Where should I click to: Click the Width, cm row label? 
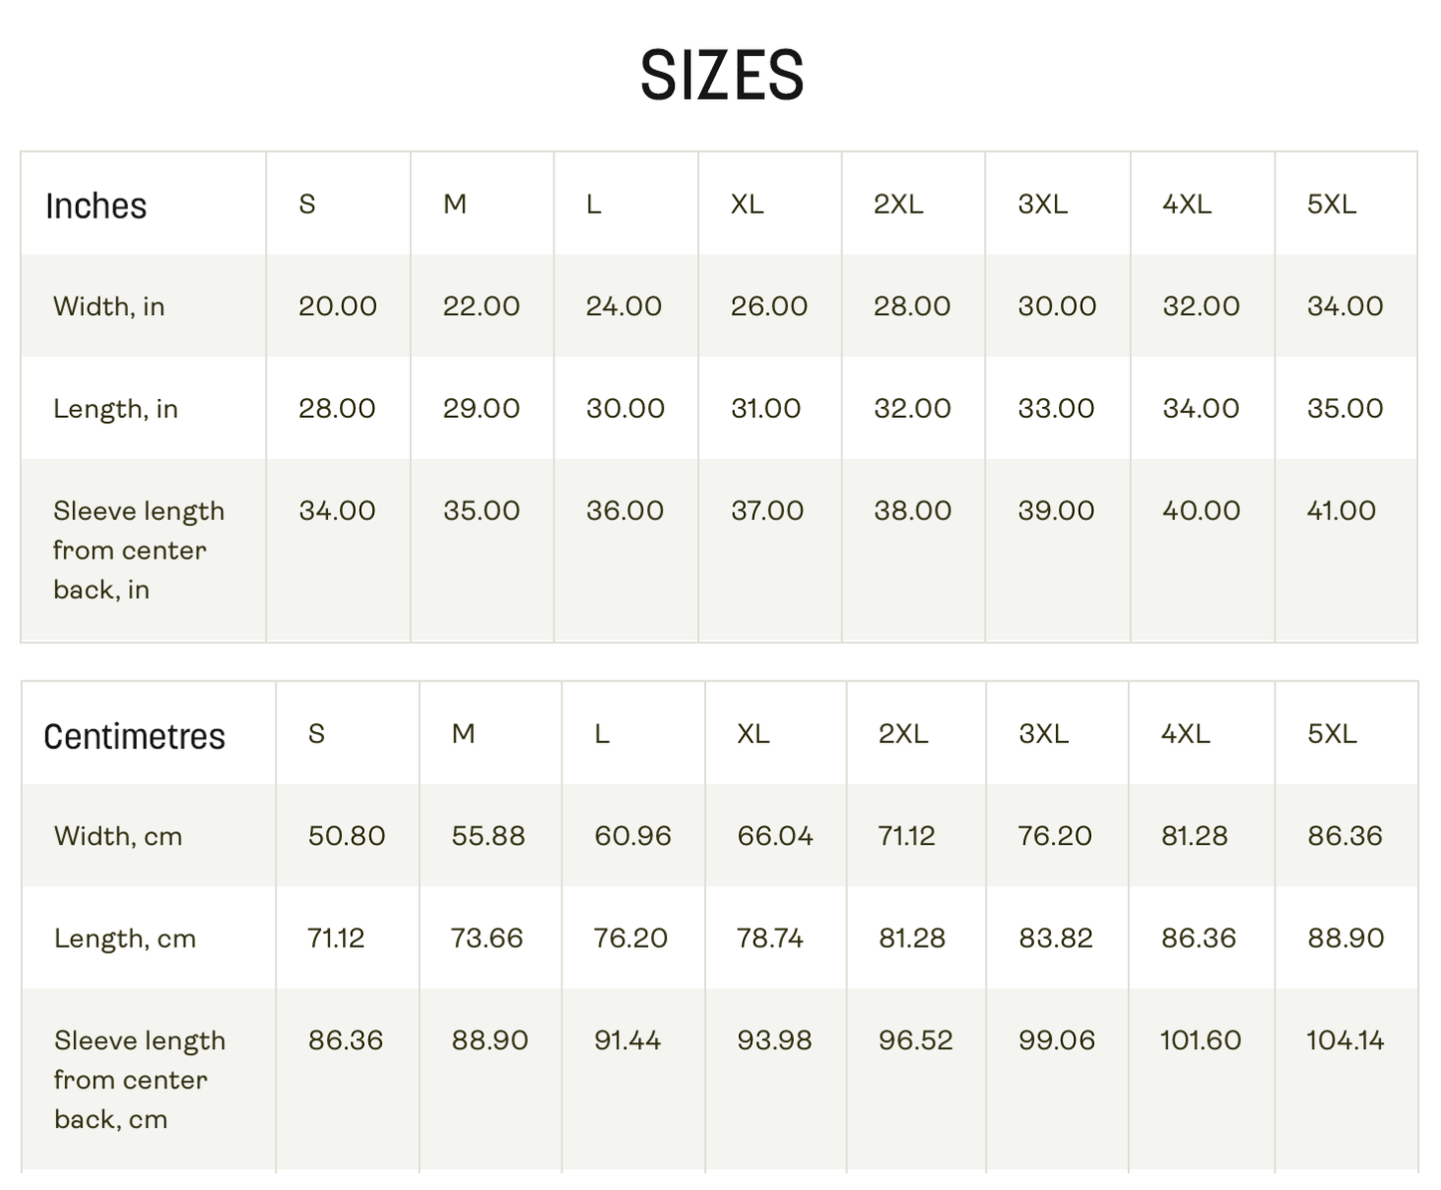pyautogui.click(x=118, y=836)
